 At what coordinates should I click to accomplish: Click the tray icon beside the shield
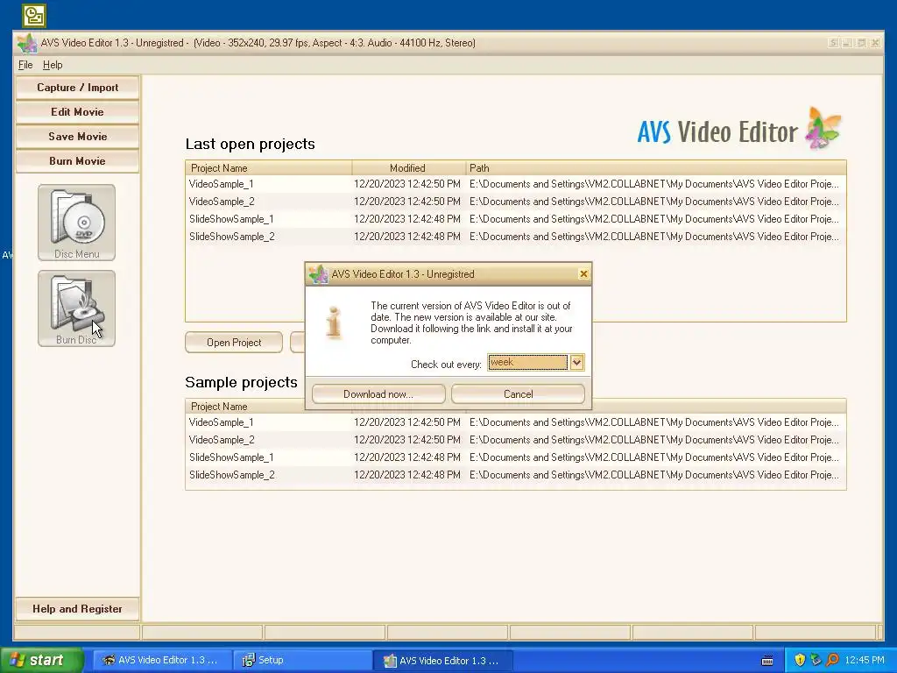point(816,660)
